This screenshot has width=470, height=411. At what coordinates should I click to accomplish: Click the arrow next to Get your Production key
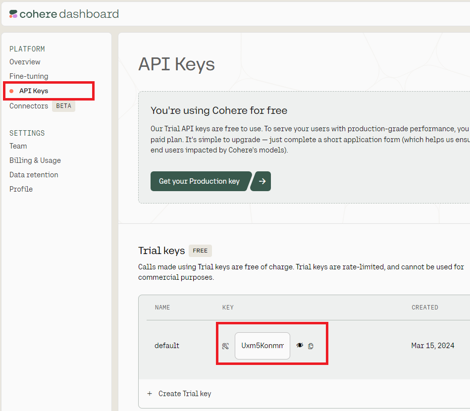click(x=261, y=181)
